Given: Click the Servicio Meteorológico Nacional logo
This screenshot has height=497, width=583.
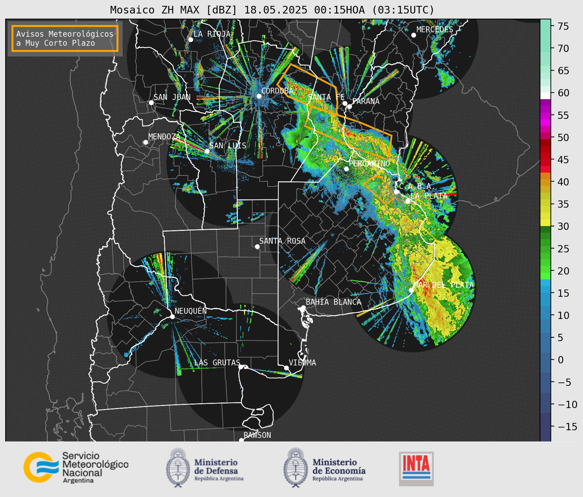Looking at the screenshot, I should pos(76,467).
